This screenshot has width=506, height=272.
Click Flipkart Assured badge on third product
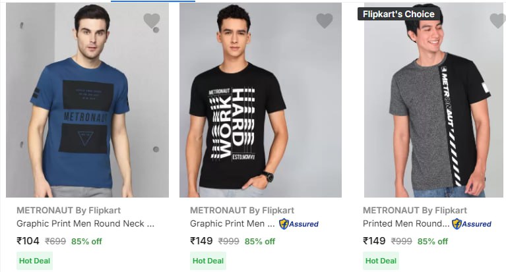click(472, 224)
